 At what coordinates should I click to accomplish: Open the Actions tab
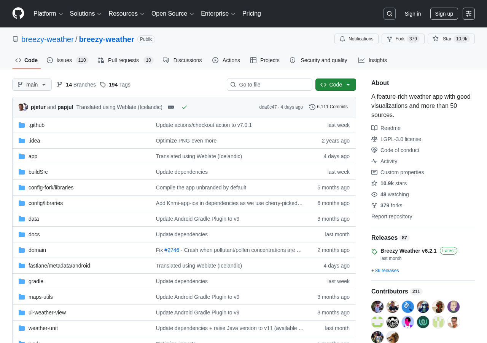click(x=226, y=60)
